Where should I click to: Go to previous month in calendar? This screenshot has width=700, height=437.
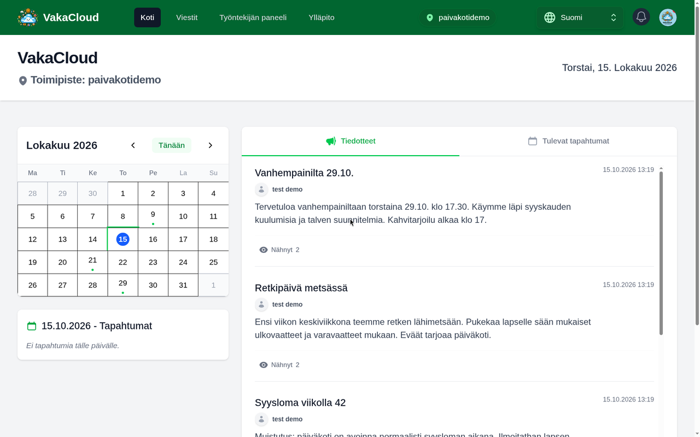click(133, 145)
